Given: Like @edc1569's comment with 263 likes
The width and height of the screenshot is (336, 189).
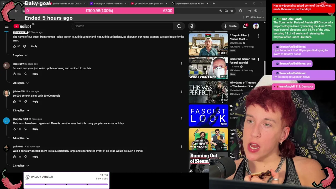Looking at the screenshot, I should pyautogui.click(x=14, y=74).
